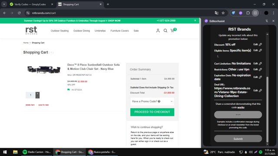Click the purple EditorAssist extension icon
Image resolution: width=278 pixels, height=156 pixels.
241,13
